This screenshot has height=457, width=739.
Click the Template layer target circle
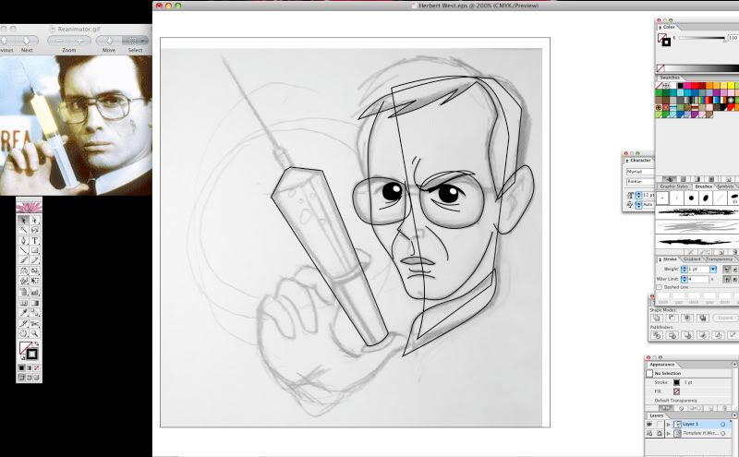(x=722, y=433)
